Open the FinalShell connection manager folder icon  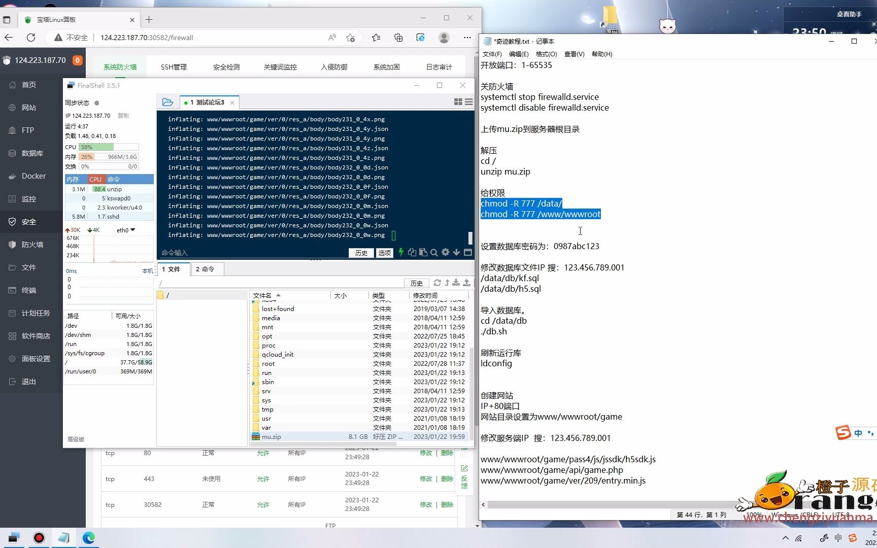[167, 102]
